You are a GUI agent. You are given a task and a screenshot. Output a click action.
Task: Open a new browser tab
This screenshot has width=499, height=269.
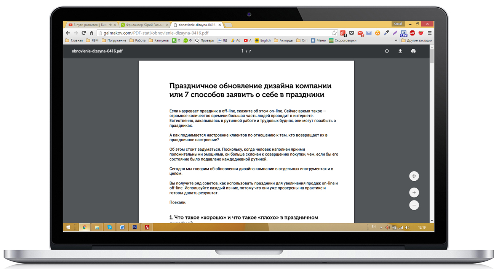tap(228, 25)
